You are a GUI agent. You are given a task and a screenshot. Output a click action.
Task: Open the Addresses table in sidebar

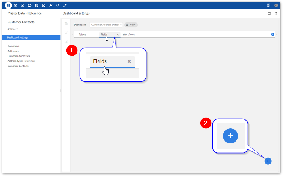pos(13,51)
